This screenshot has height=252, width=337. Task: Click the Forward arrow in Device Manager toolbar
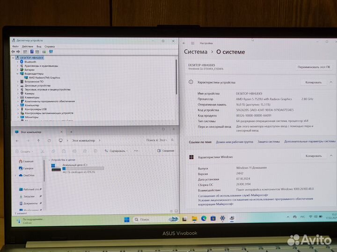pos(18,52)
